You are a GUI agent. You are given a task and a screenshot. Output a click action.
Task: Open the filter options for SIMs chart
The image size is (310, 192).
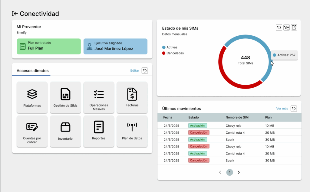286,28
